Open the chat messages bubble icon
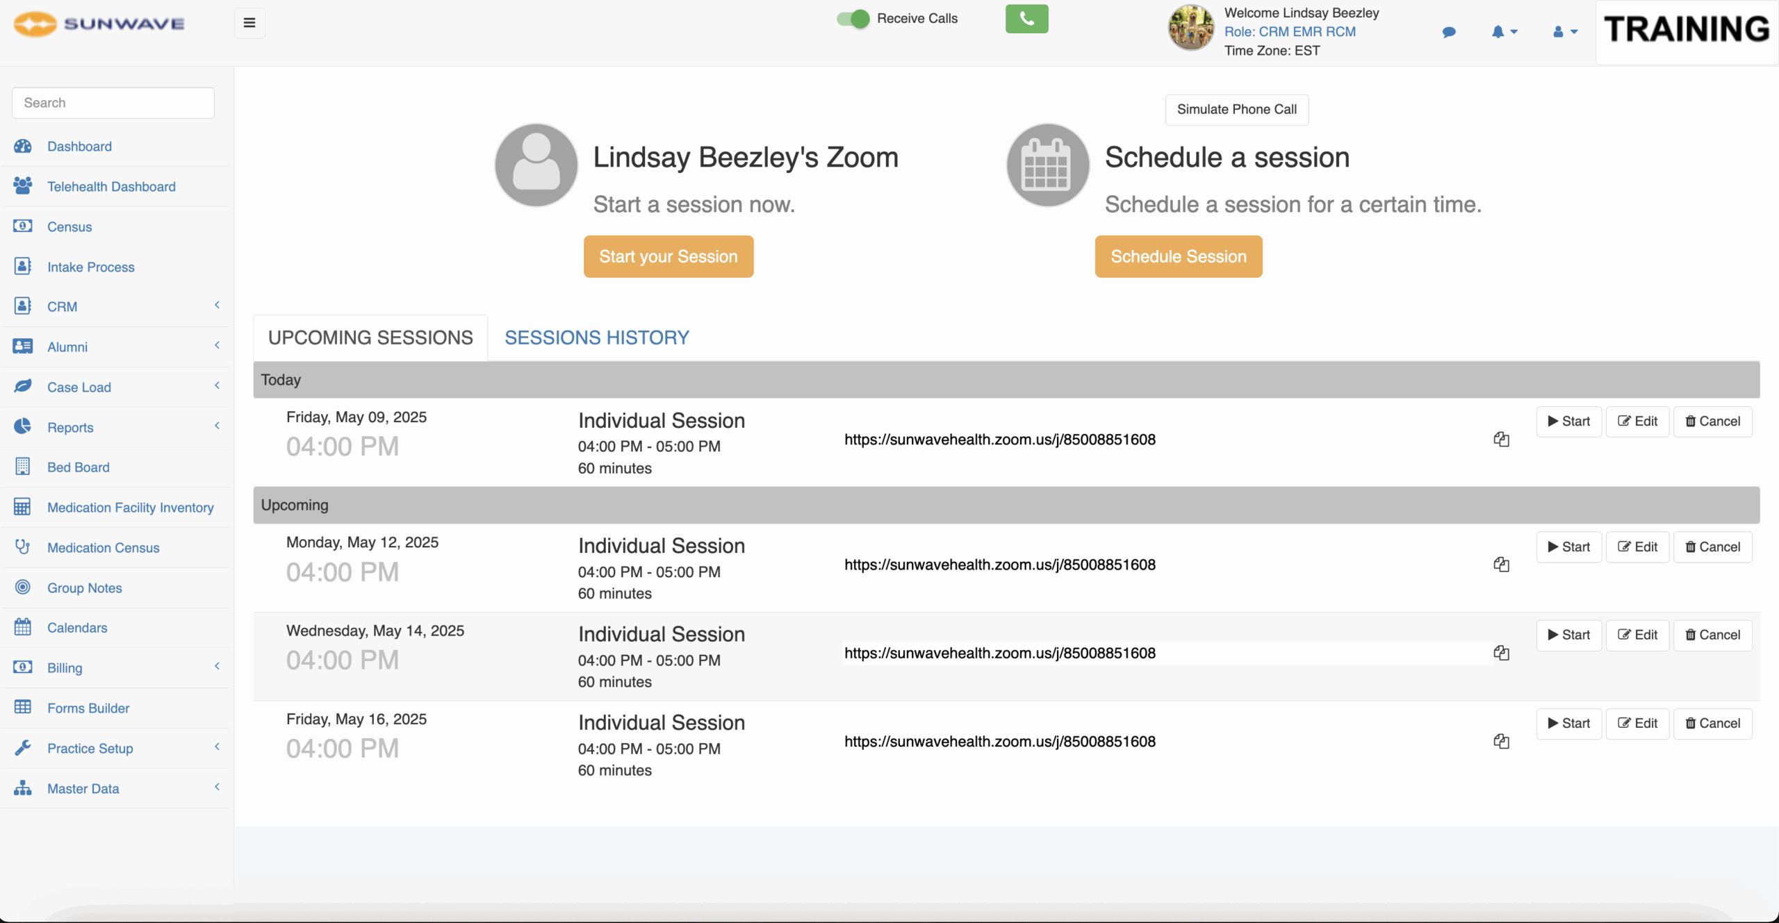The height and width of the screenshot is (923, 1779). click(1449, 32)
